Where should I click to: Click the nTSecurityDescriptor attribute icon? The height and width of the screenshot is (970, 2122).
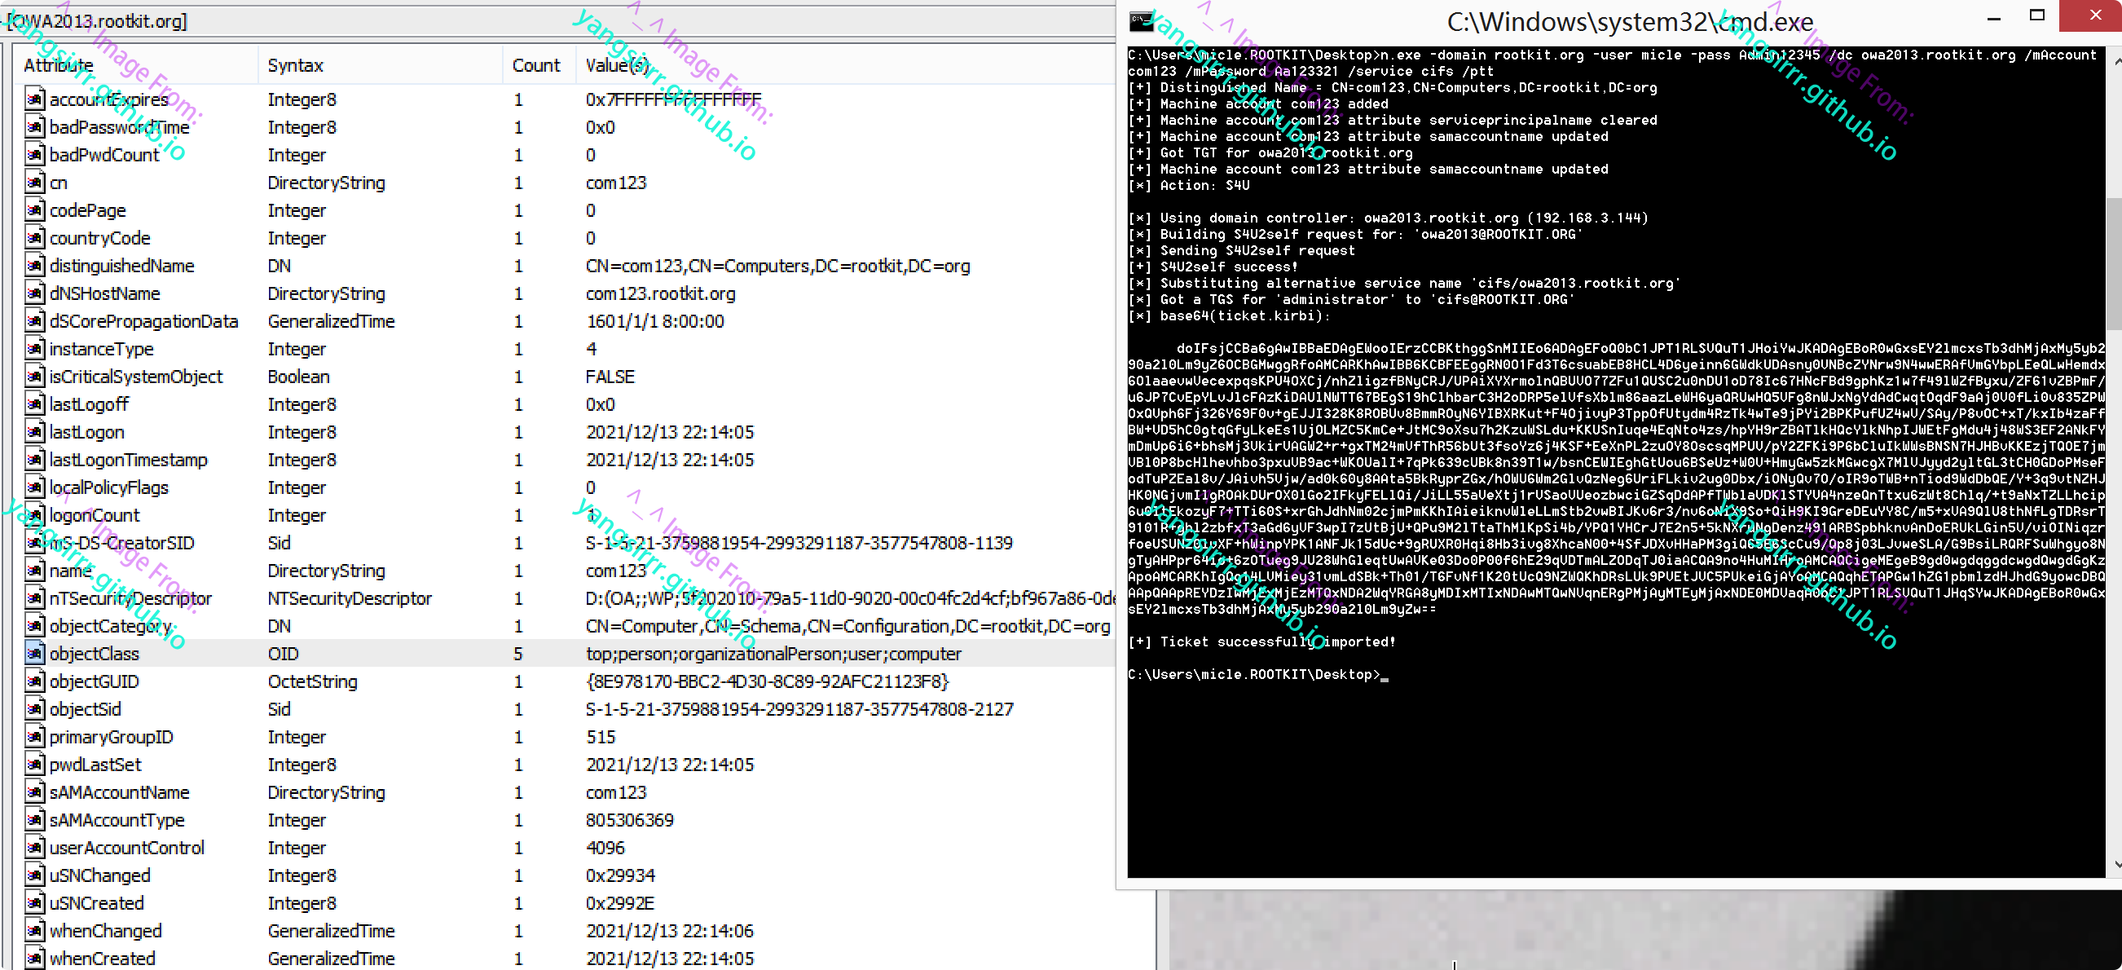pyautogui.click(x=34, y=598)
